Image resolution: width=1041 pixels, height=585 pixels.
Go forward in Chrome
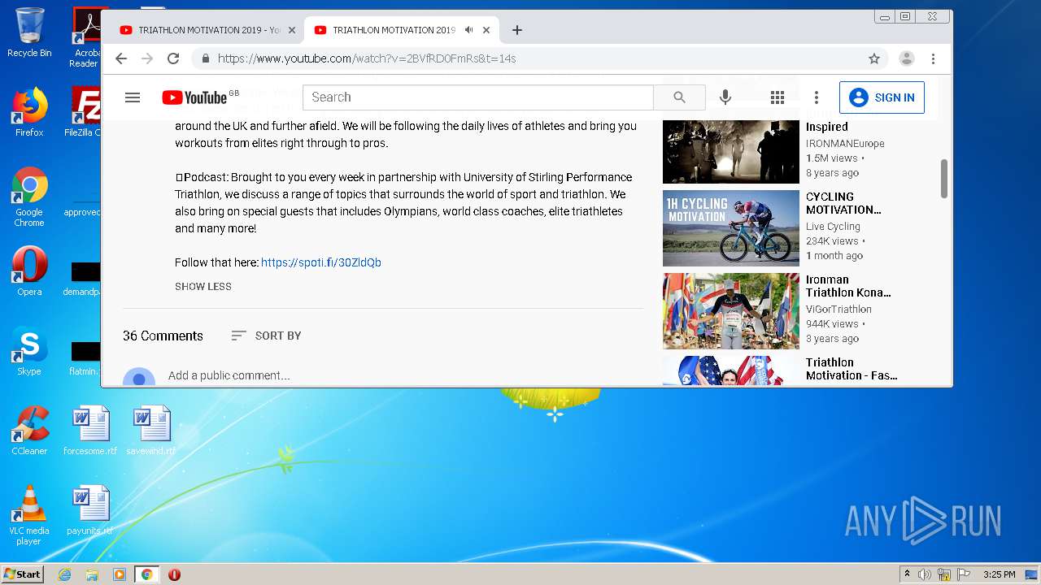coord(147,58)
